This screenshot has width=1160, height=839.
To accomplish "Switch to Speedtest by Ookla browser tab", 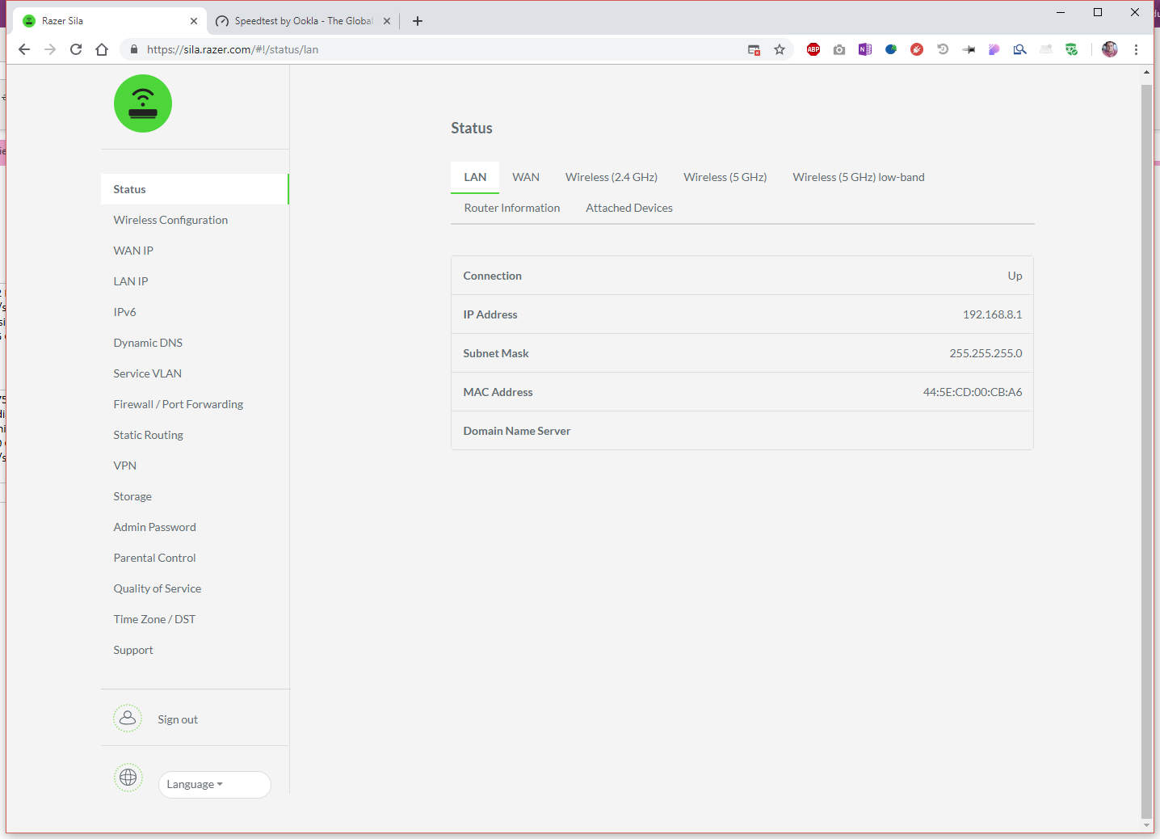I will pyautogui.click(x=303, y=21).
